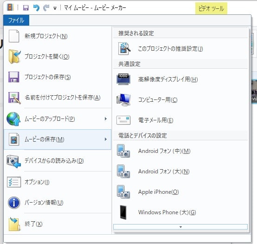Click the checklist icon for オプション
The image size is (257, 244).
(14, 182)
